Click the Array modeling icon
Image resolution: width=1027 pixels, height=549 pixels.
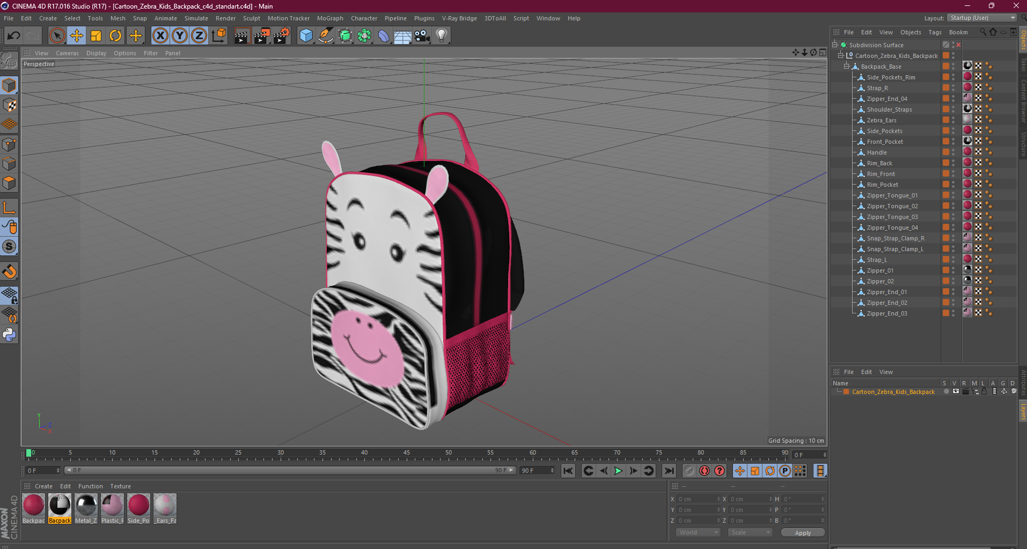coord(364,36)
